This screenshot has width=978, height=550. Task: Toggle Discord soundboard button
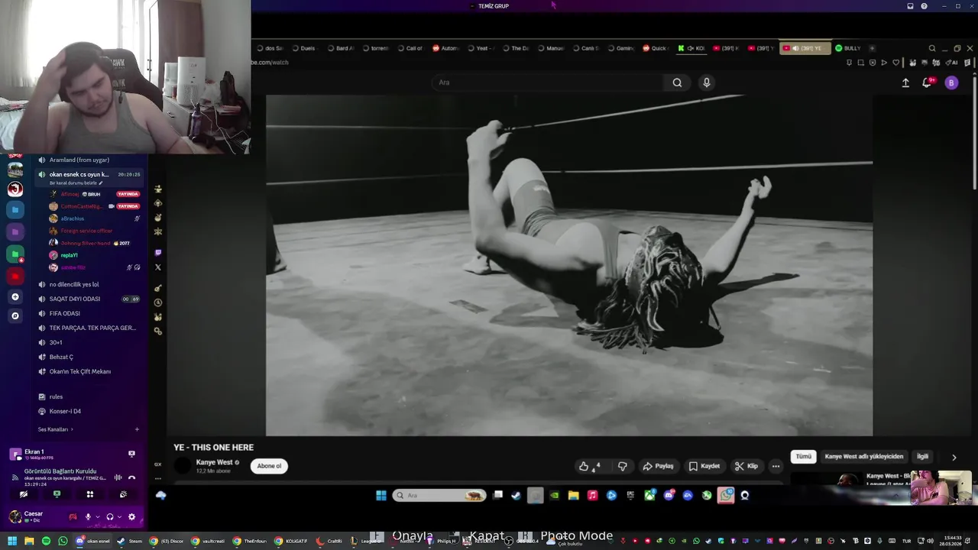[x=123, y=494]
